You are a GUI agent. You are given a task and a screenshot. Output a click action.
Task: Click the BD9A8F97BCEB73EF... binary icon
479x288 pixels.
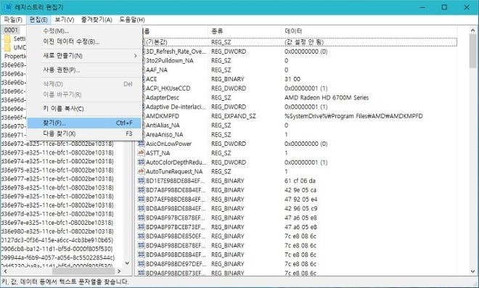[x=141, y=226]
